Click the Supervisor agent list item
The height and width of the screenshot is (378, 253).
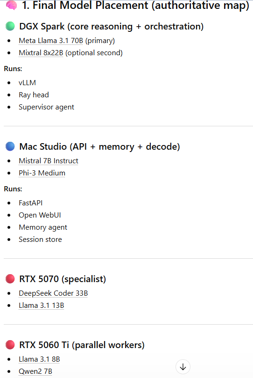pyautogui.click(x=46, y=107)
